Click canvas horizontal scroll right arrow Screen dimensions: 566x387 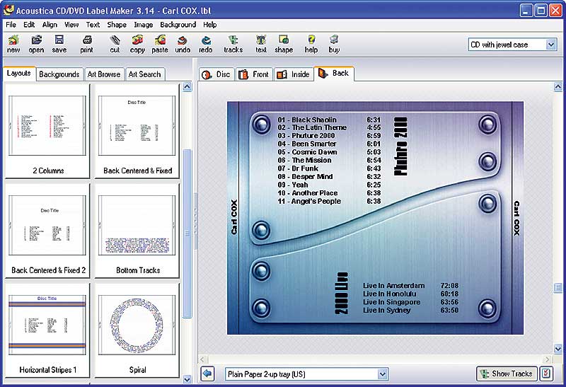click(x=548, y=359)
